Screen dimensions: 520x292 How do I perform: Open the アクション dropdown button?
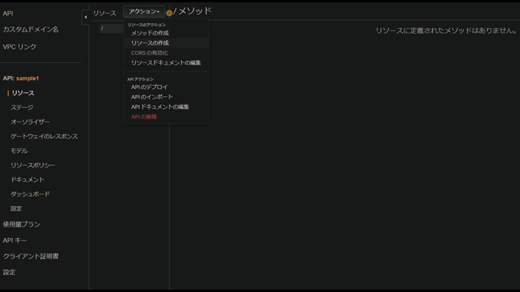coord(144,12)
